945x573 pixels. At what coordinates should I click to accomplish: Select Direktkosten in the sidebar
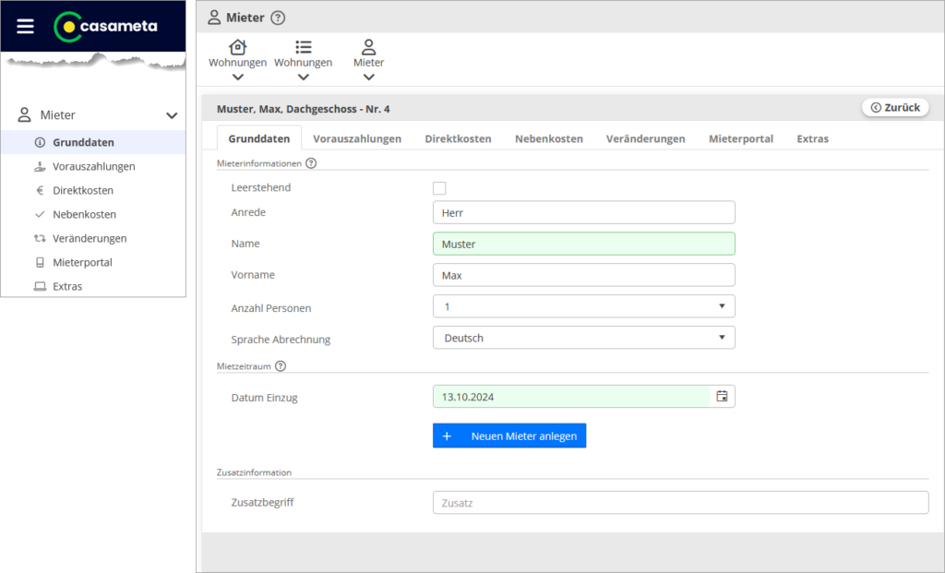pos(83,190)
